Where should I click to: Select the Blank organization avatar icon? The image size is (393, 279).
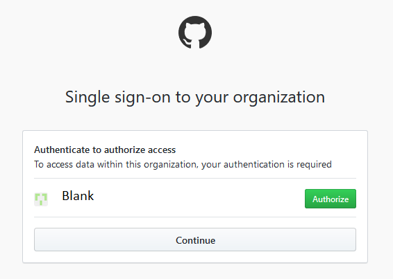(x=41, y=199)
